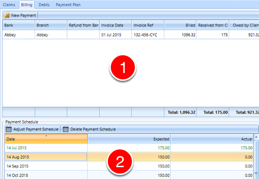Select the received amount 175 cell
Screen dimensions: 259x179
coord(213,35)
